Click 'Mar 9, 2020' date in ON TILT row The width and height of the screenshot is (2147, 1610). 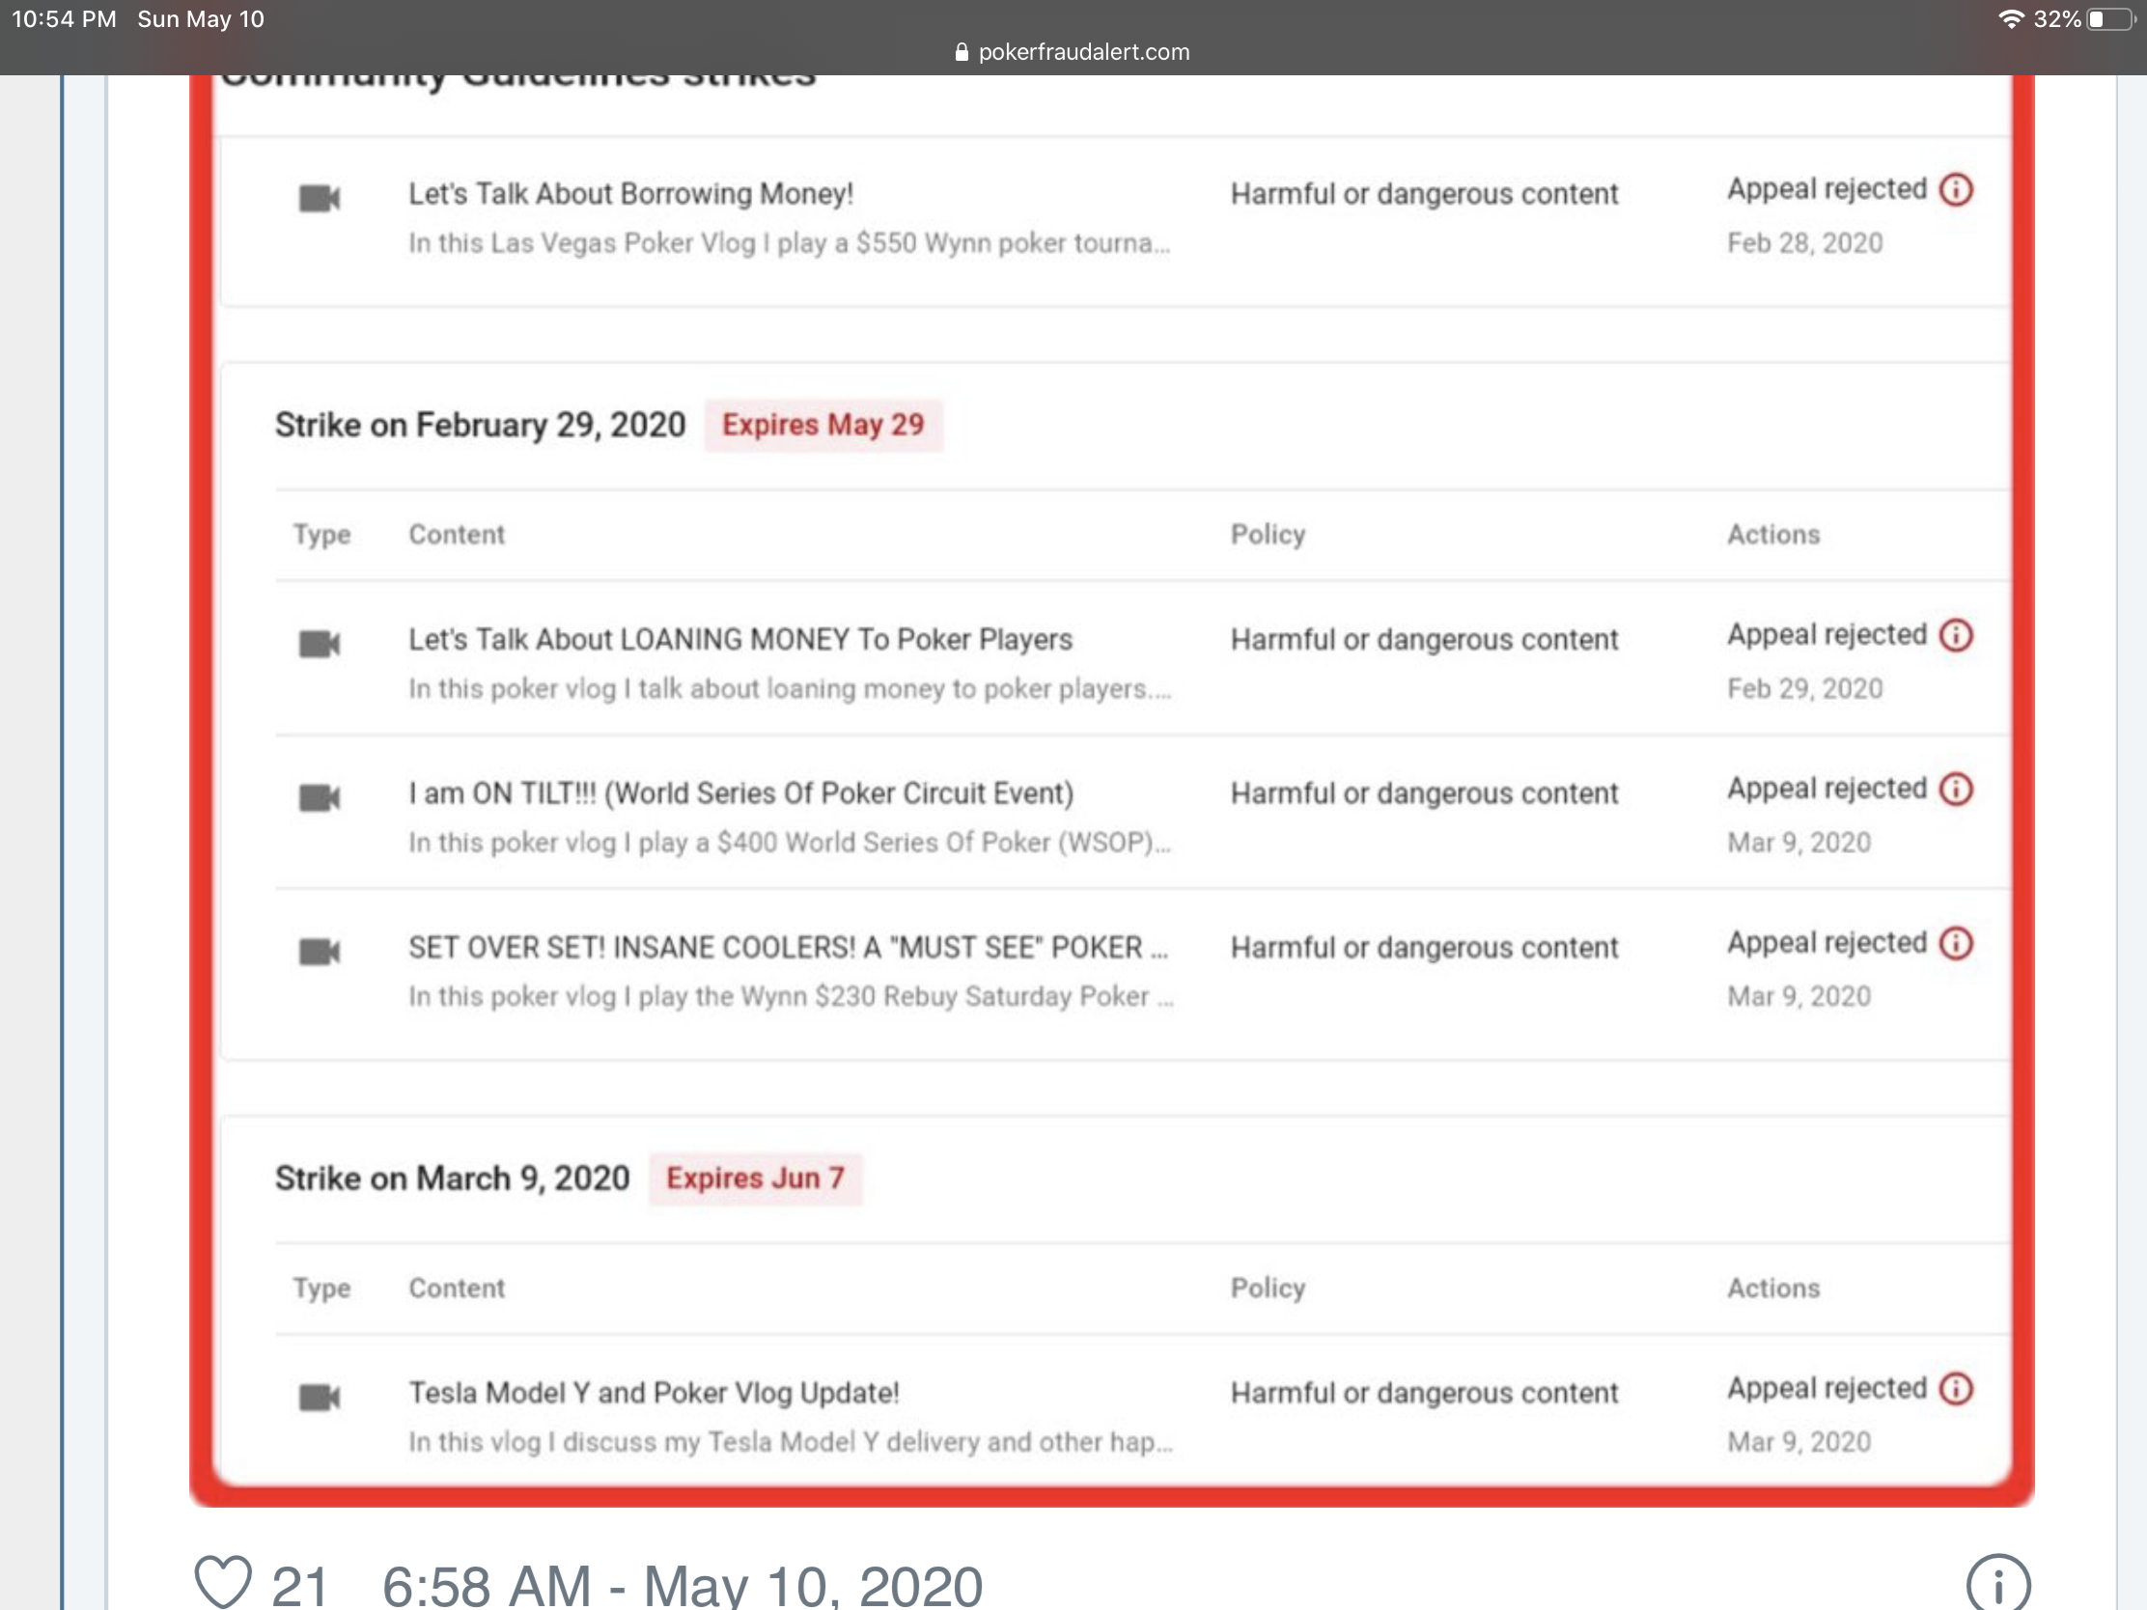coord(1798,843)
